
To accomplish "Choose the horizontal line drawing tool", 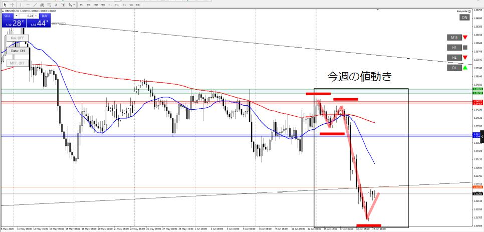I will click(28, 5).
